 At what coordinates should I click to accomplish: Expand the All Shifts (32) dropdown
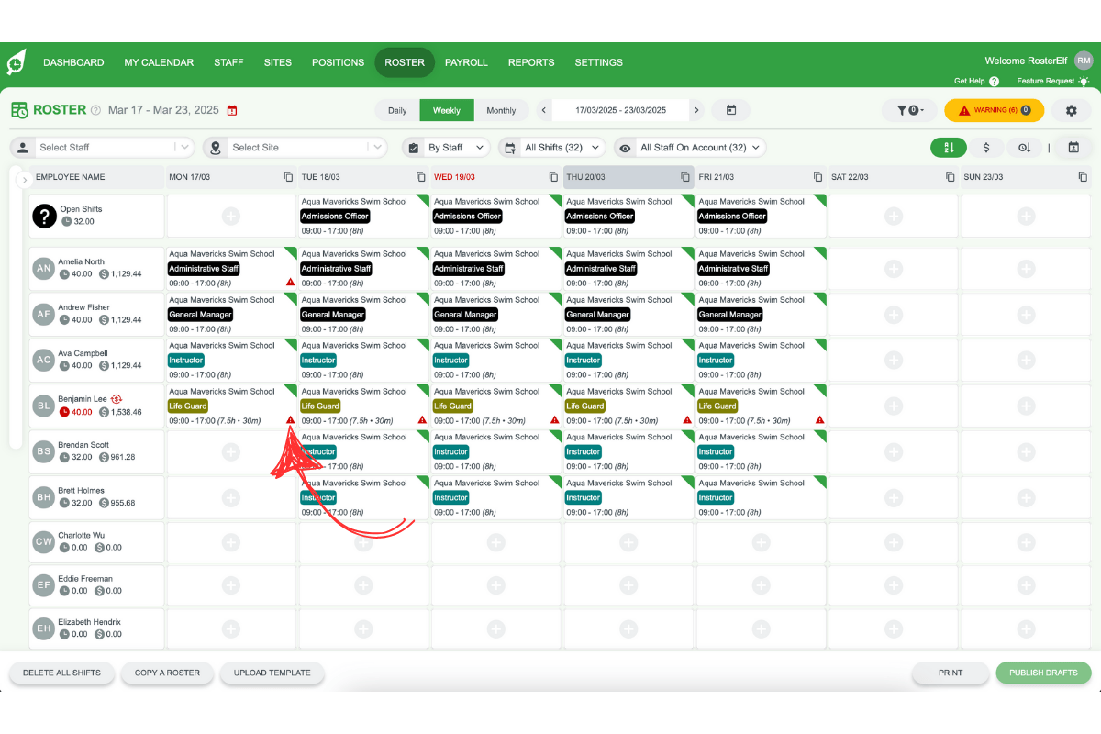[552, 148]
